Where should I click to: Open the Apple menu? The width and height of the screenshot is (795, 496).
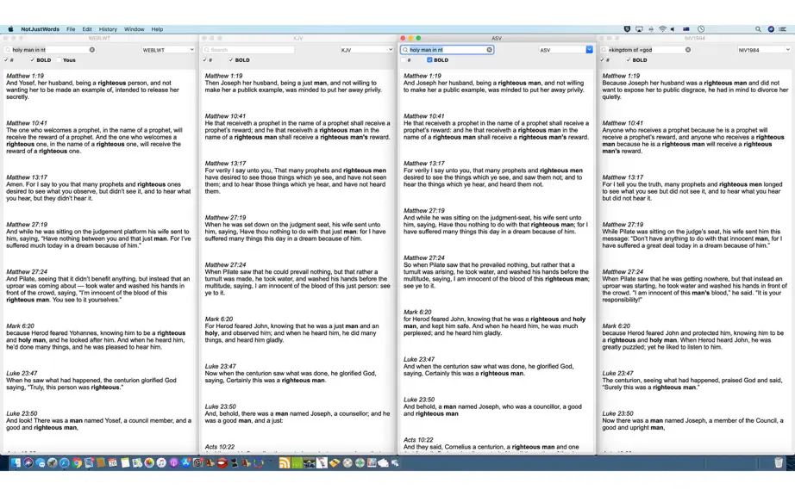pos(10,29)
